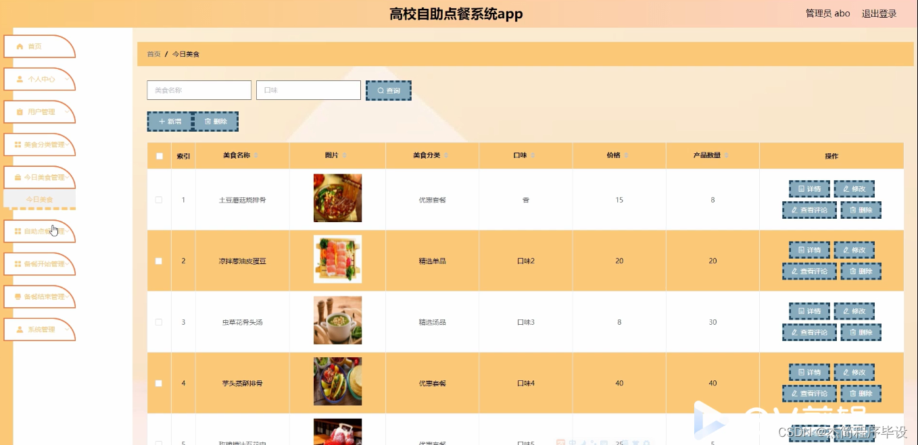Click inside the 美食名称 search field
Screen dimensions: 918x445
click(199, 90)
